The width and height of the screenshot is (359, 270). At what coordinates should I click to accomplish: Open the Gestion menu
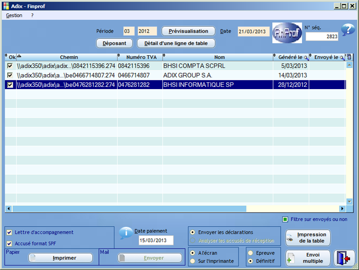click(x=14, y=15)
